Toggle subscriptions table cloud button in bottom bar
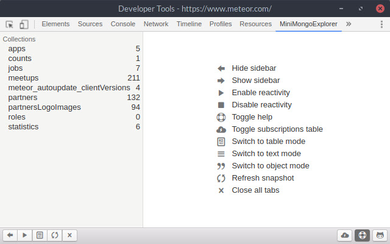The height and width of the screenshot is (244, 390). 345,235
